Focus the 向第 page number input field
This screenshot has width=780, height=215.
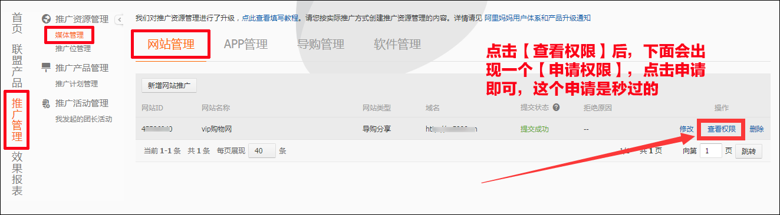tap(710, 151)
